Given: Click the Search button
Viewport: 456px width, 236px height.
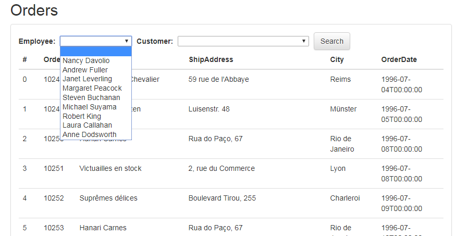Looking at the screenshot, I should [x=331, y=41].
